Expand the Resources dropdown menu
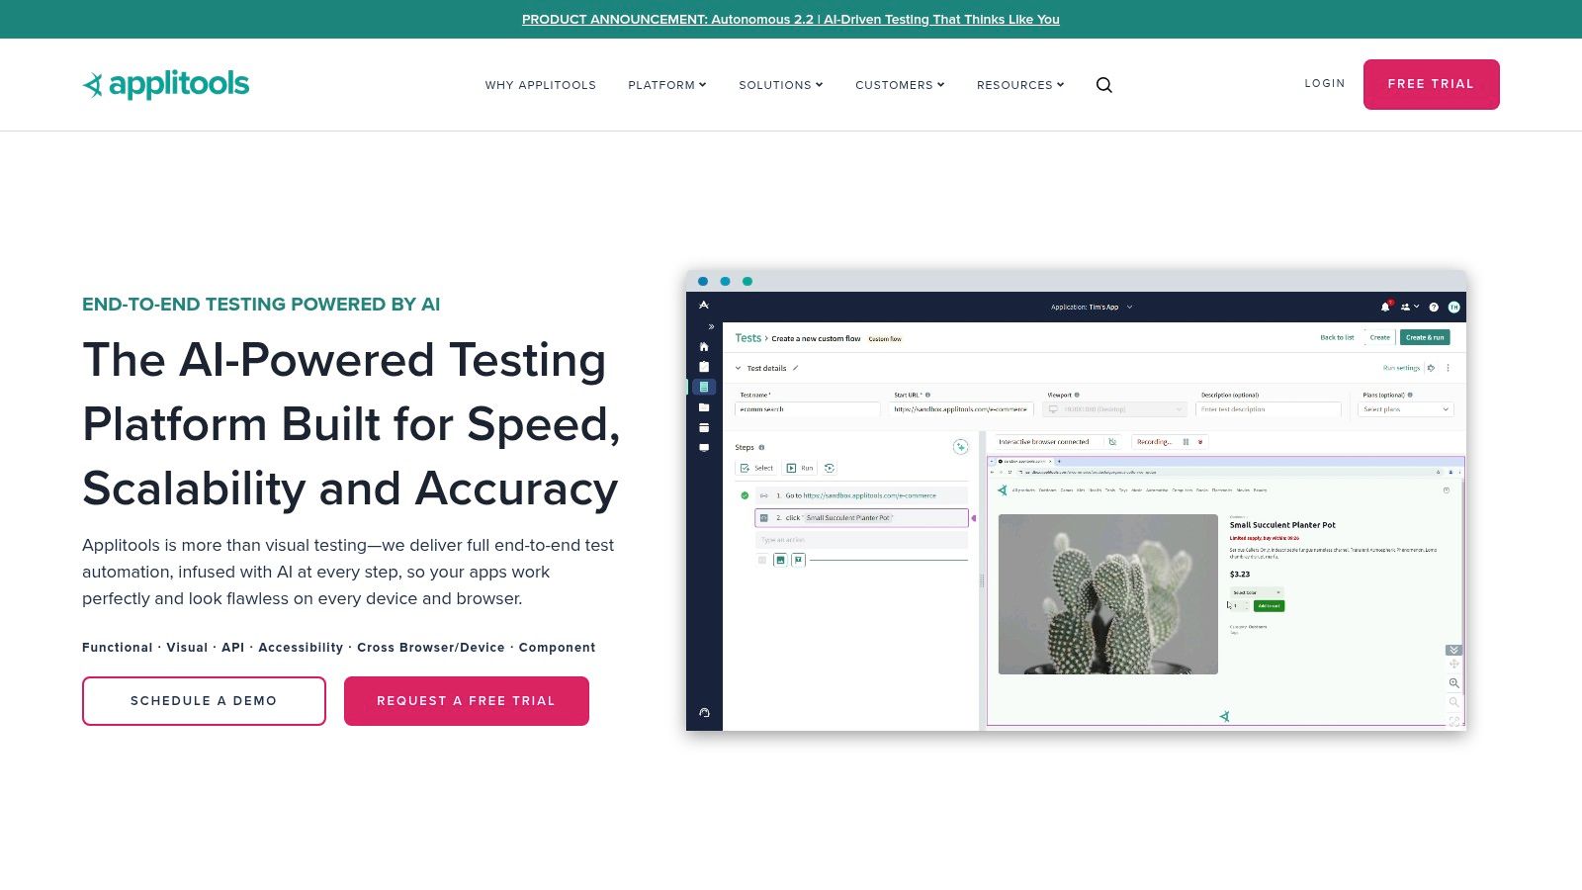This screenshot has height=890, width=1582. [x=1020, y=85]
